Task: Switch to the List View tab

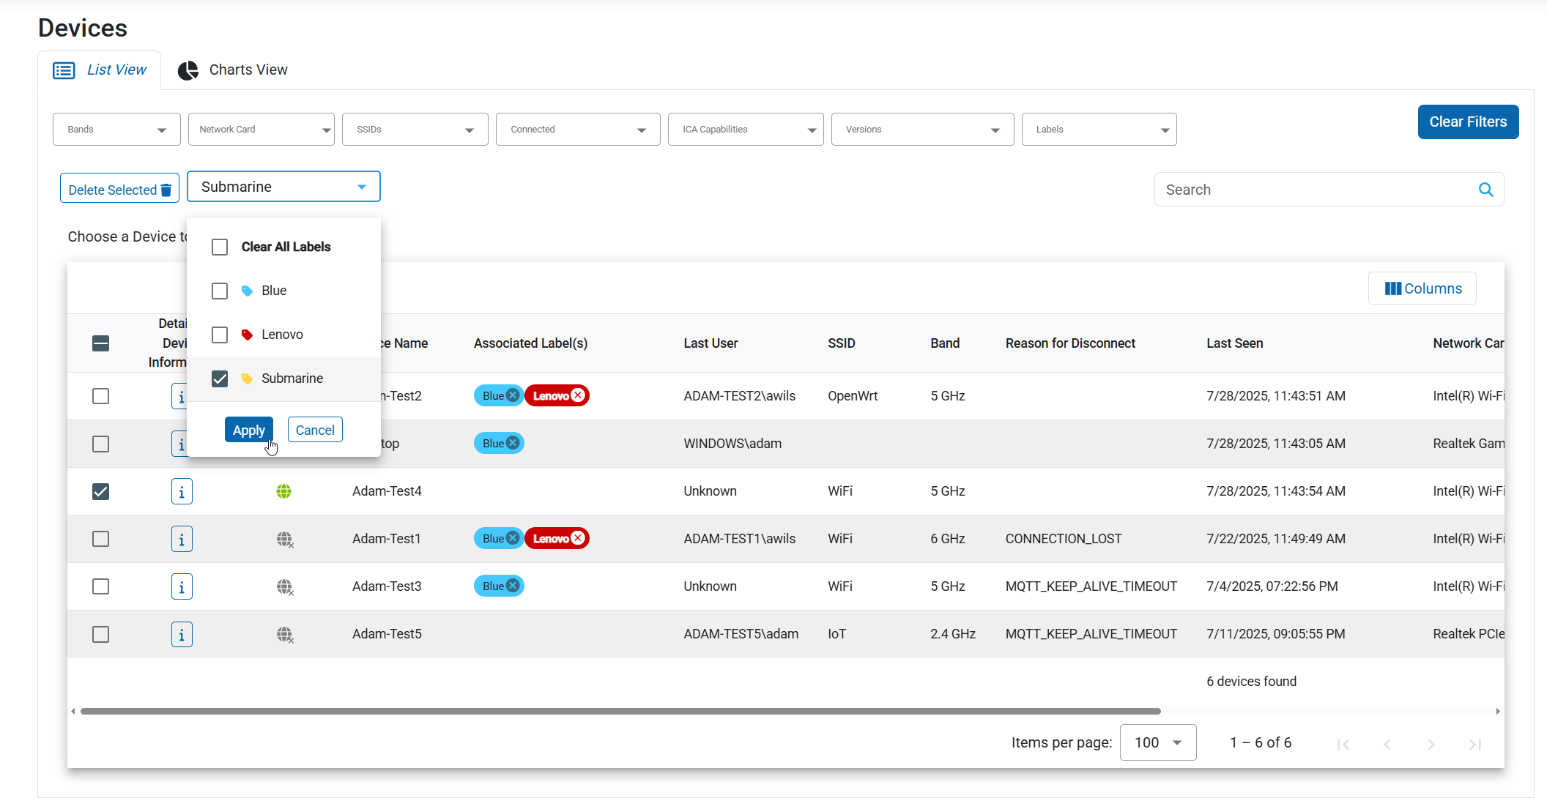Action: 100,70
